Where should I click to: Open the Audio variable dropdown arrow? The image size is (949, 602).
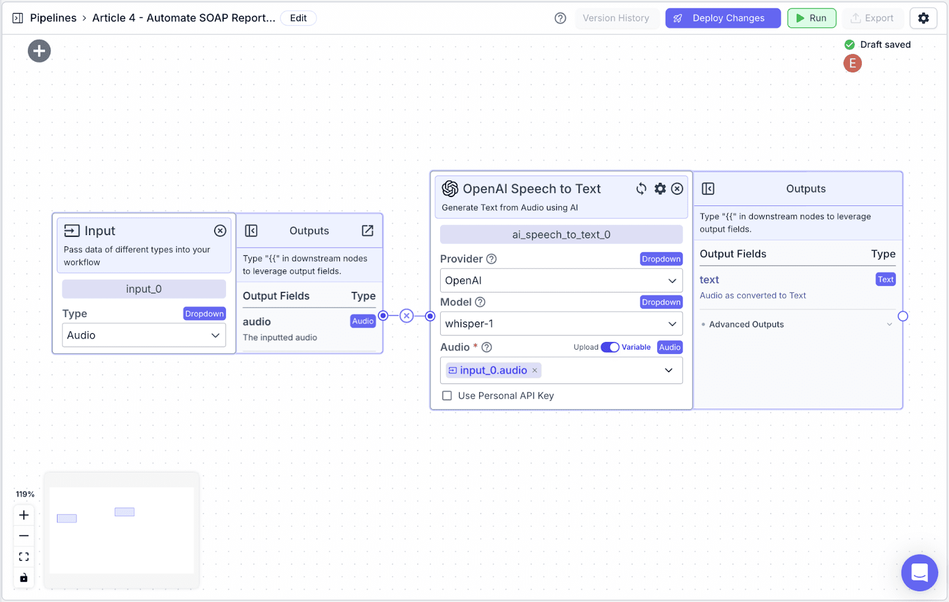pos(668,370)
